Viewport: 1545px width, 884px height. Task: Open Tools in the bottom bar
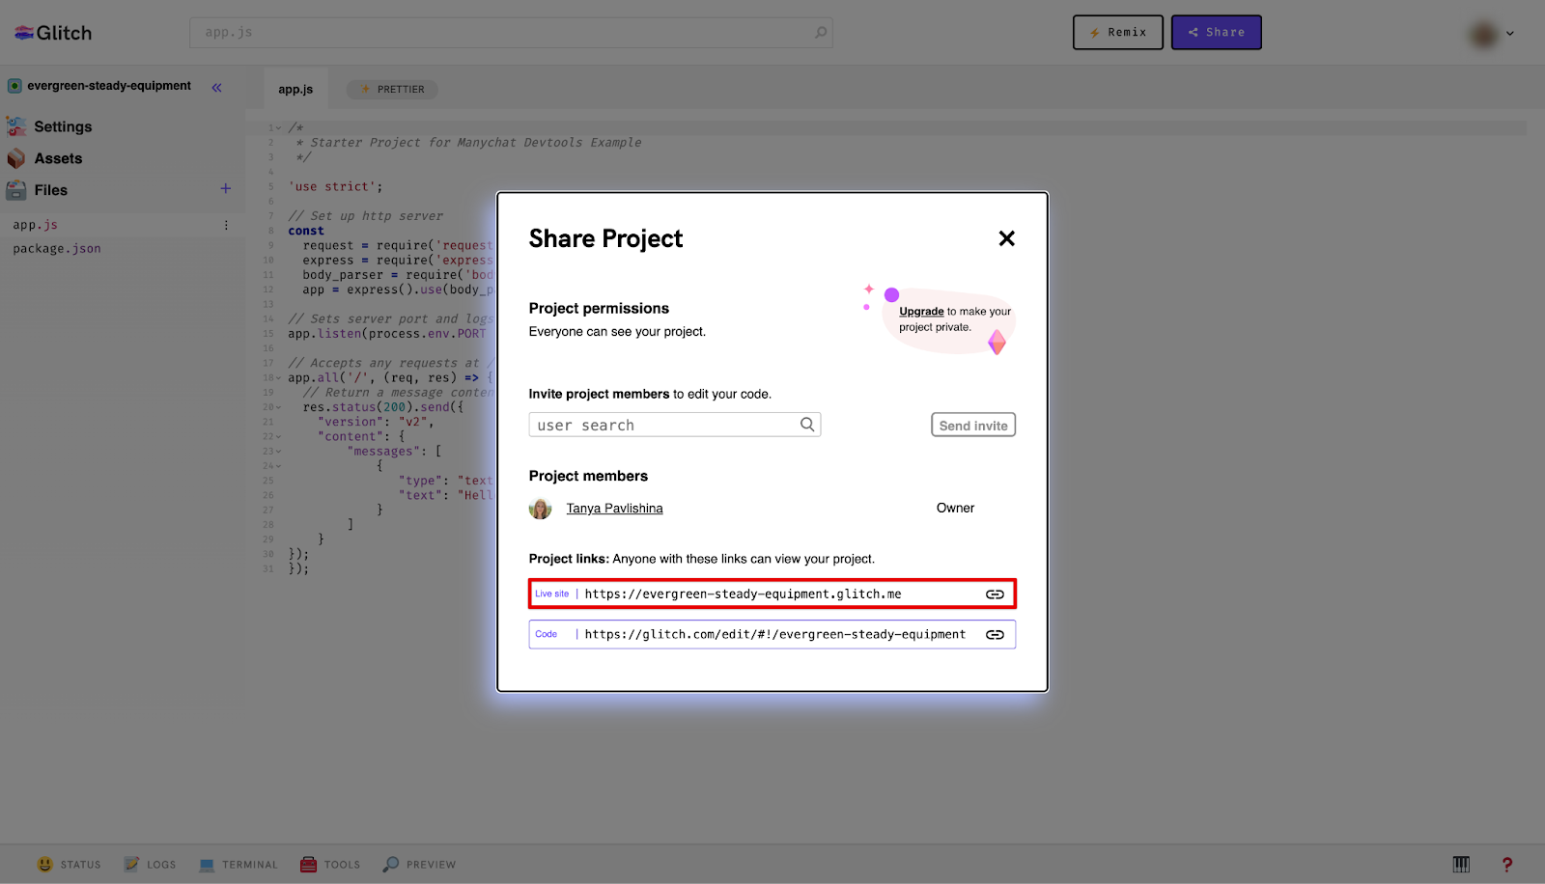330,865
